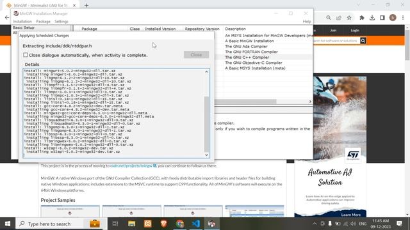Open the MinGW Installation Manager taskbar icon

212,224
